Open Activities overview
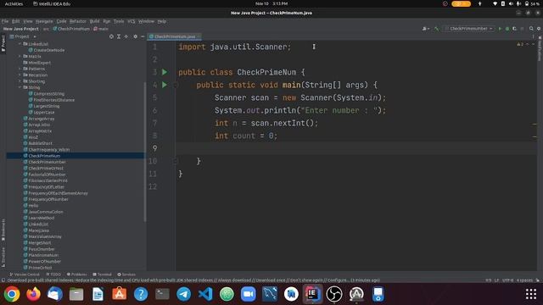 pos(14,3)
